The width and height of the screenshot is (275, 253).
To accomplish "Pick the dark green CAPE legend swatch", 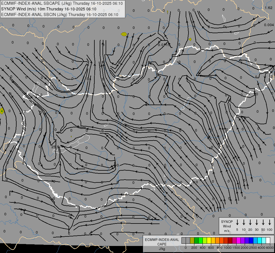I will point(196,240).
